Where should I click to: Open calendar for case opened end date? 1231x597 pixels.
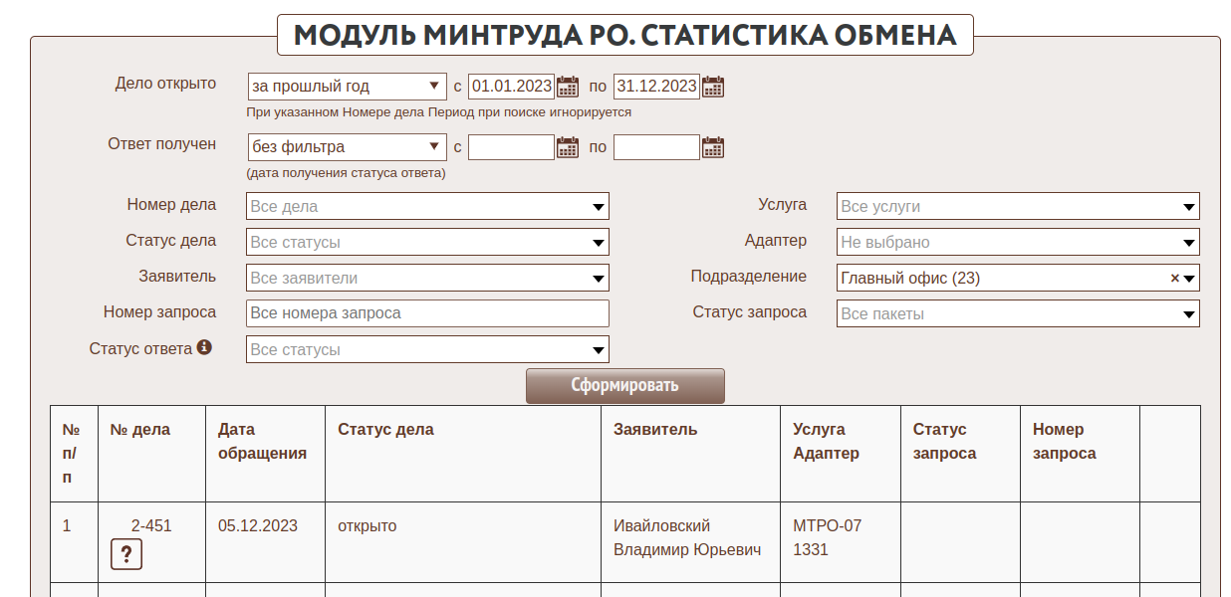pos(713,87)
